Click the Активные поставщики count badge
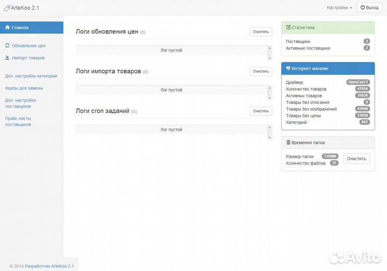387x271 pixels. pyautogui.click(x=367, y=48)
